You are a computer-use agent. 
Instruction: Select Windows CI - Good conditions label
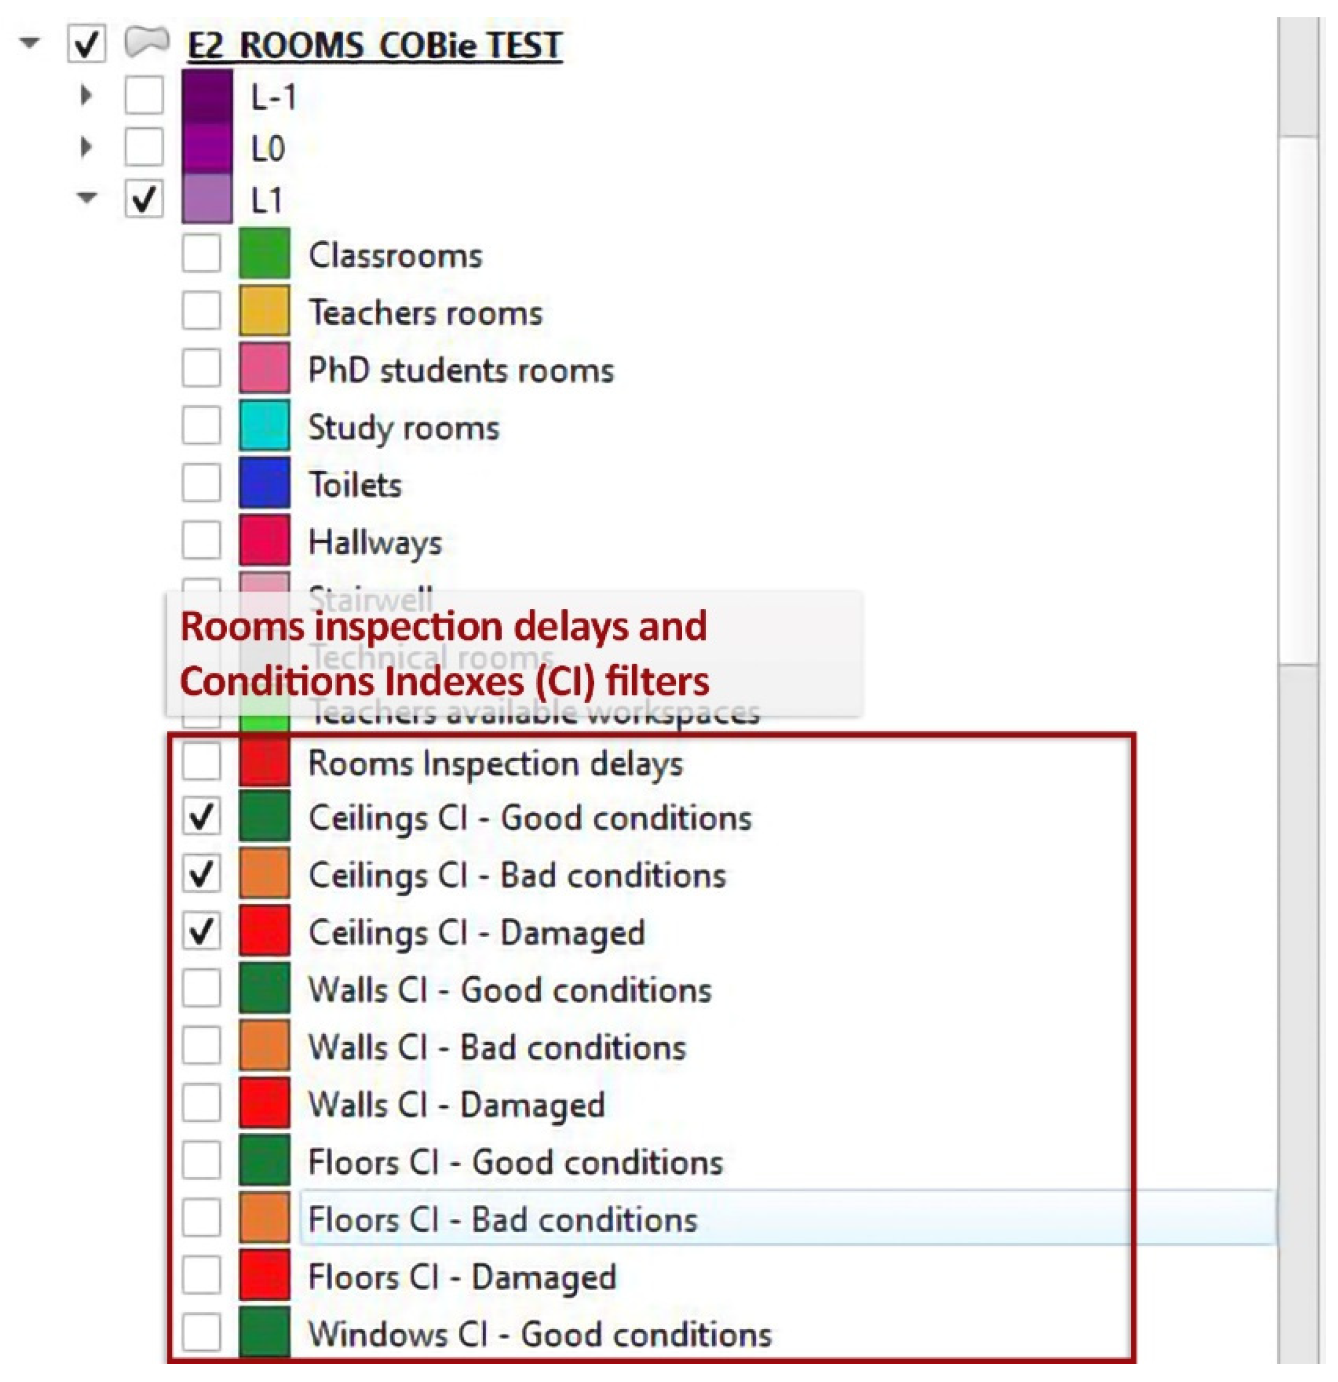pos(539,1334)
